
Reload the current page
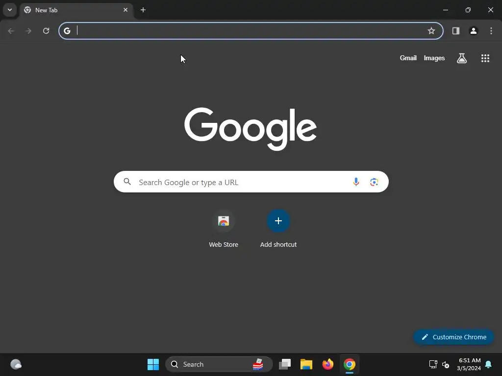[46, 31]
